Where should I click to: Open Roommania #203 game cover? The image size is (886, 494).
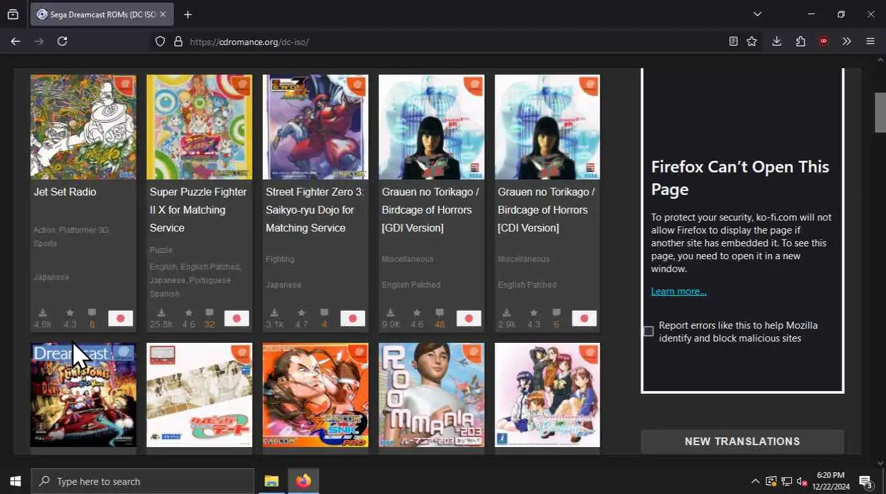click(x=431, y=395)
